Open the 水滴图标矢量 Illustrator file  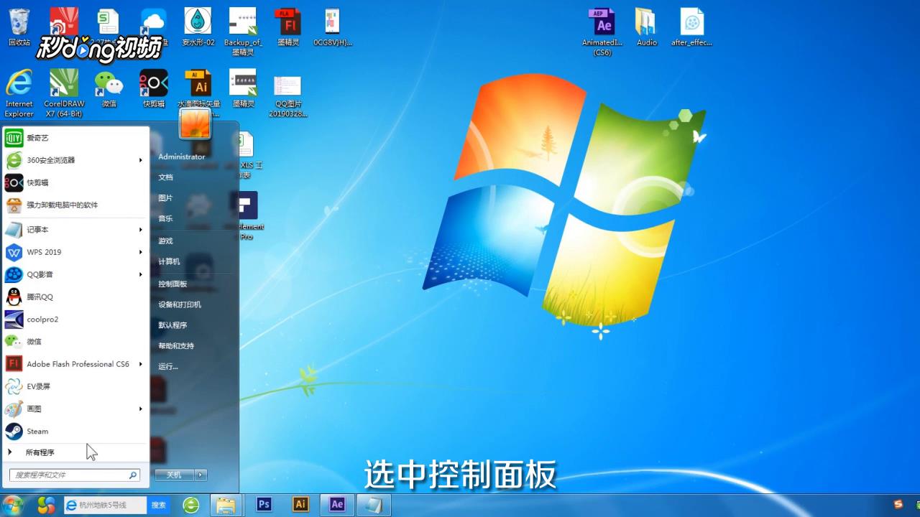[x=198, y=89]
